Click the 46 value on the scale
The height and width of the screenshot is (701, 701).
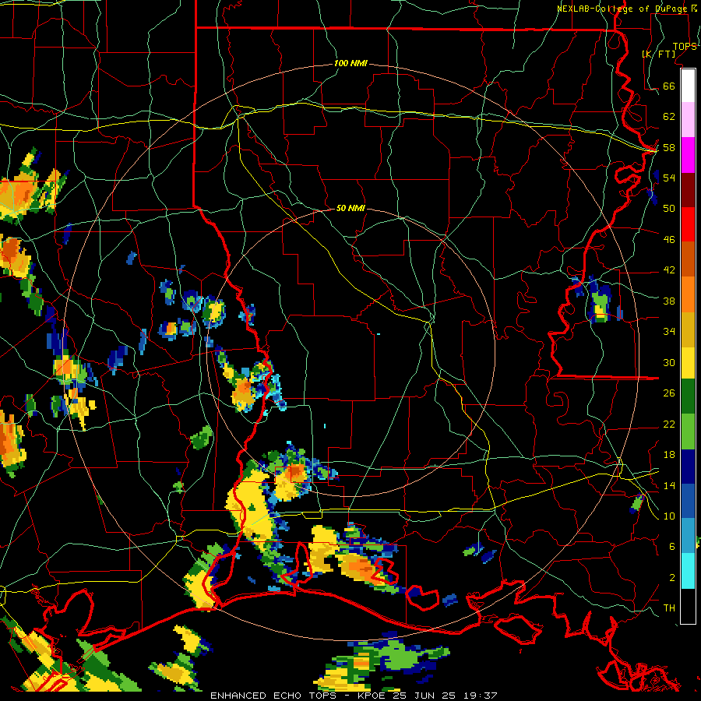coord(669,240)
